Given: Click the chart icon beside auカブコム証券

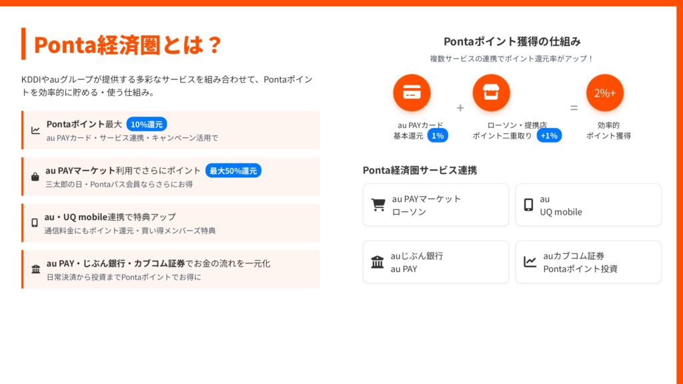Looking at the screenshot, I should point(530,262).
